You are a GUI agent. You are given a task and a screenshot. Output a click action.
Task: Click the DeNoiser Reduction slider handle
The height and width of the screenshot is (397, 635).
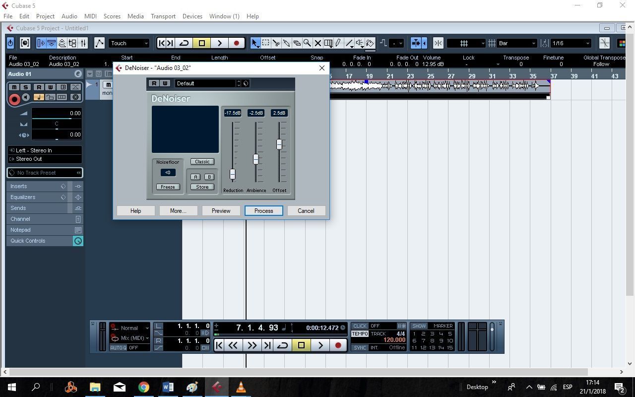tap(232, 174)
